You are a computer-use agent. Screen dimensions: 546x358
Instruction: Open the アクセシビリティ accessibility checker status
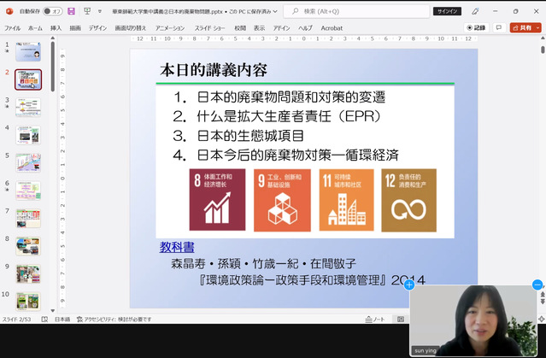(114, 319)
